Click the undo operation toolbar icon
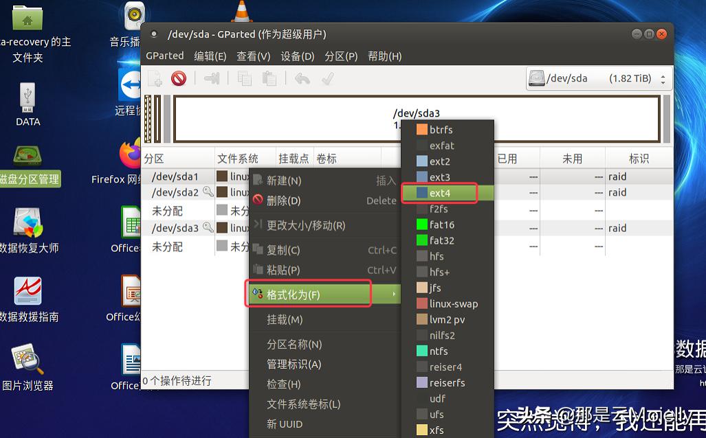 click(x=302, y=78)
